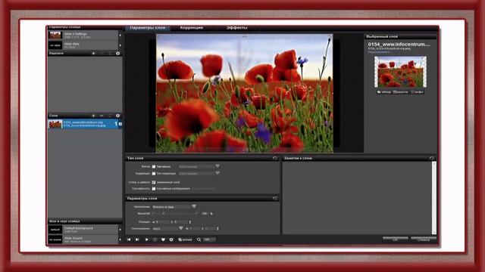Open the mask type dropdown

click(x=199, y=166)
